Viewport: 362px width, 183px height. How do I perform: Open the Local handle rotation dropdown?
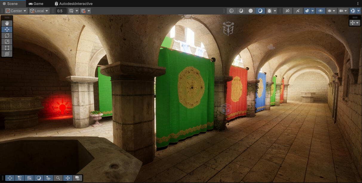coord(39,11)
